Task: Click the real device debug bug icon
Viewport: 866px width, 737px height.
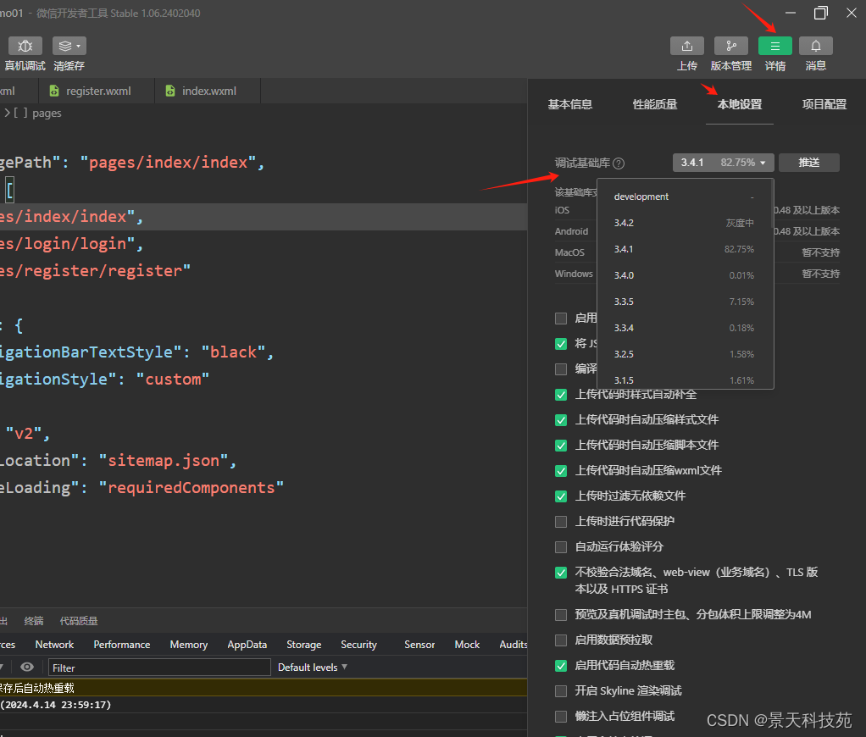Action: point(25,46)
